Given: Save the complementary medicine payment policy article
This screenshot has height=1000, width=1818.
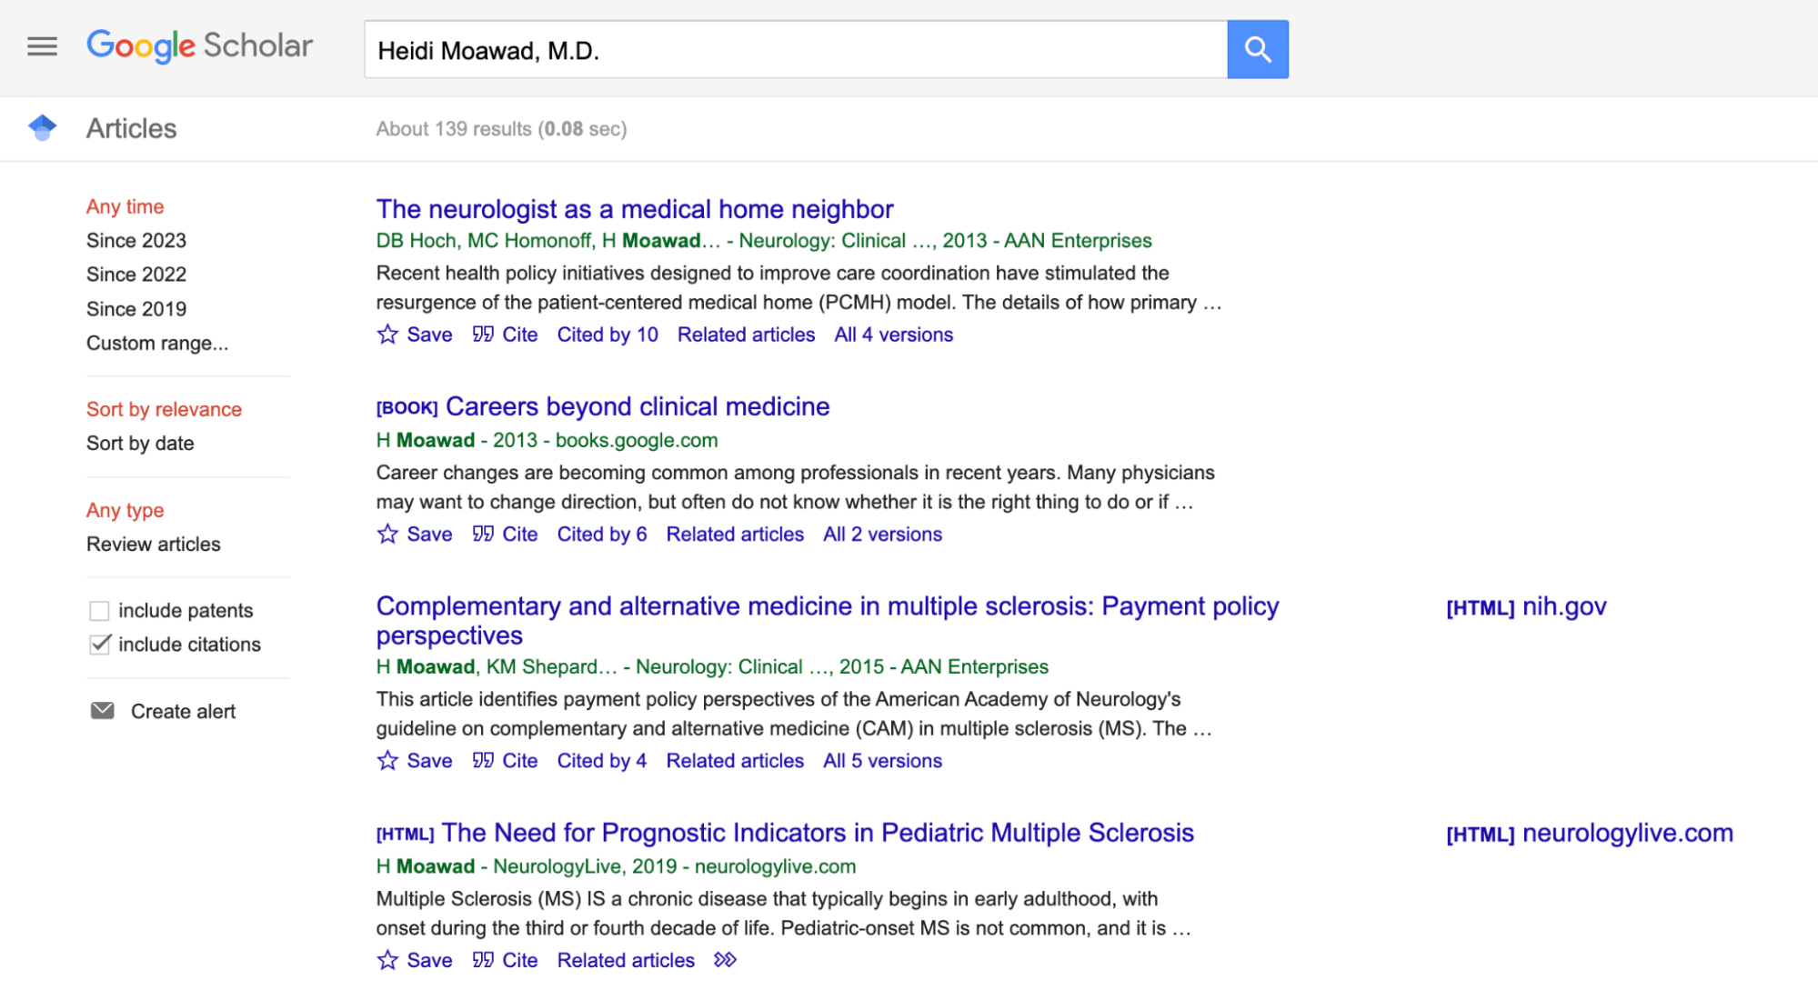Looking at the screenshot, I should [387, 760].
